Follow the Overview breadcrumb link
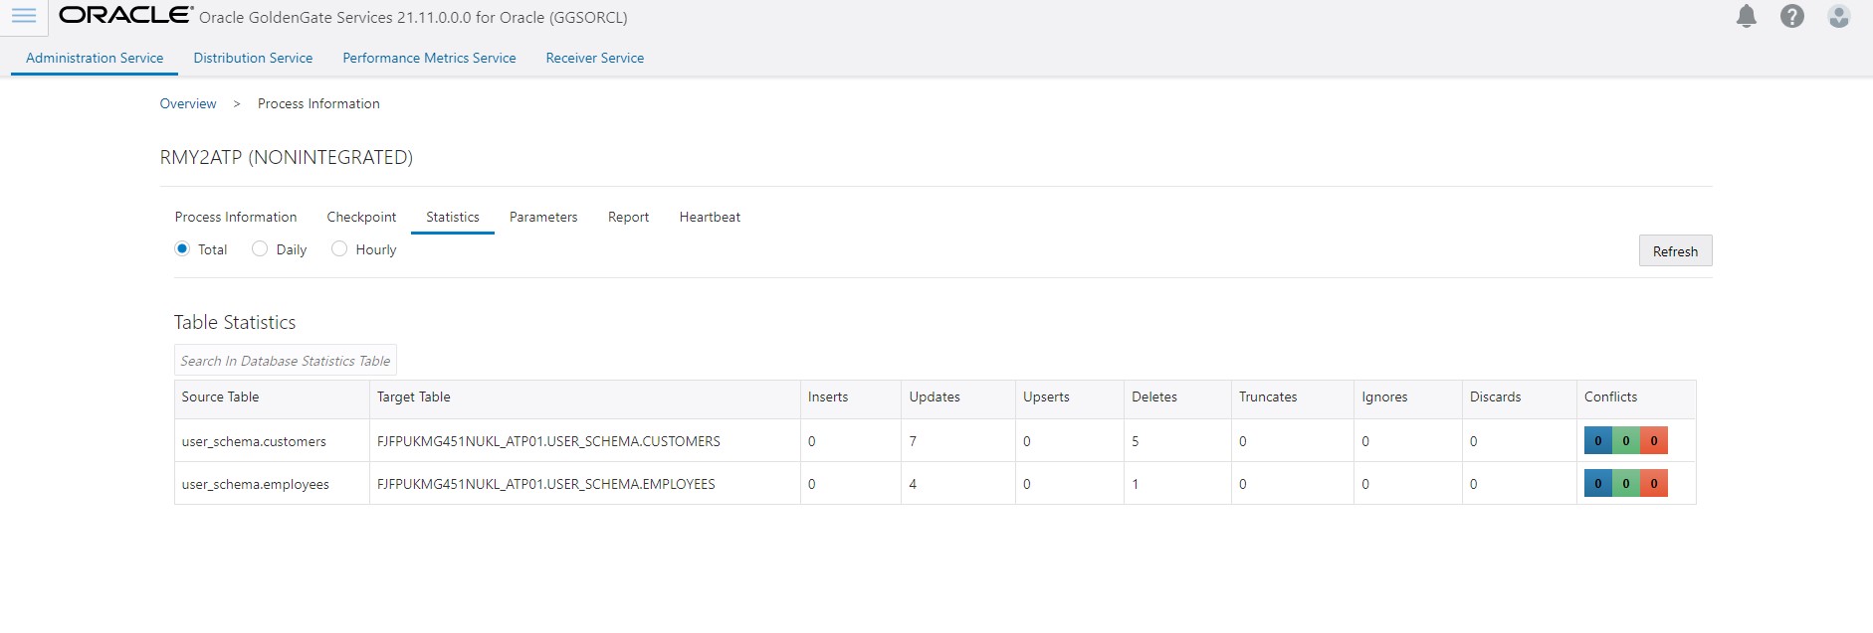This screenshot has width=1873, height=633. pos(188,103)
